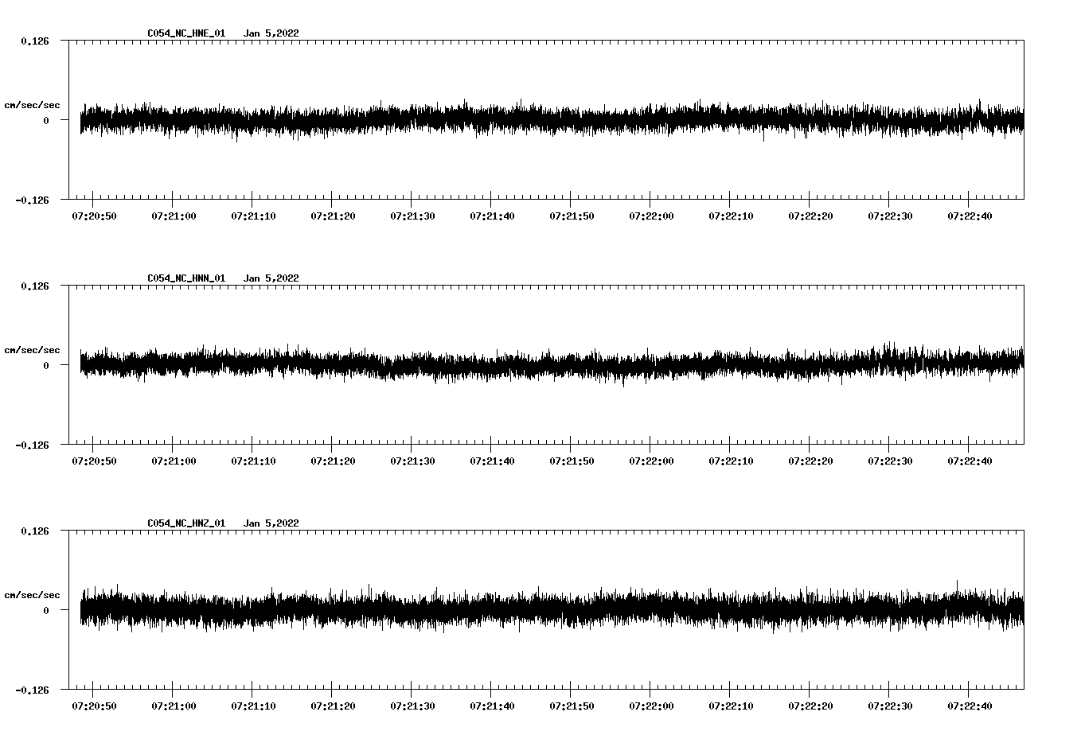Viewport: 1081px width, 735px height.
Task: Click the Jan 5,2022 date on HNZ plot
Action: [x=271, y=523]
